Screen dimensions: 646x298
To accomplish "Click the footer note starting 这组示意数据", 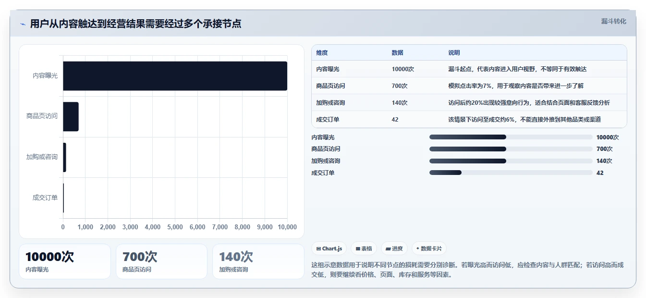I will 467,270.
